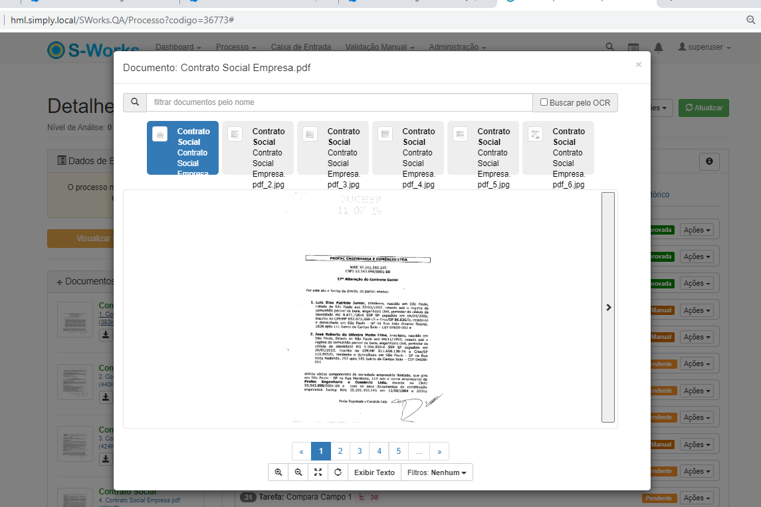Viewport: 761px width, 507px height.
Task: Select thumbnail Empresa.pdf_2.jpg
Action: (x=258, y=148)
